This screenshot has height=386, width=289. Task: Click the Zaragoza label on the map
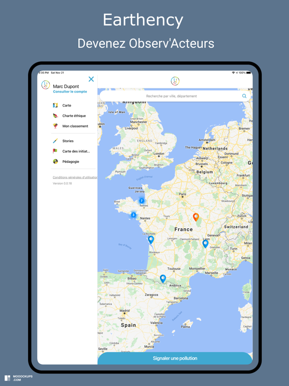click(x=152, y=295)
